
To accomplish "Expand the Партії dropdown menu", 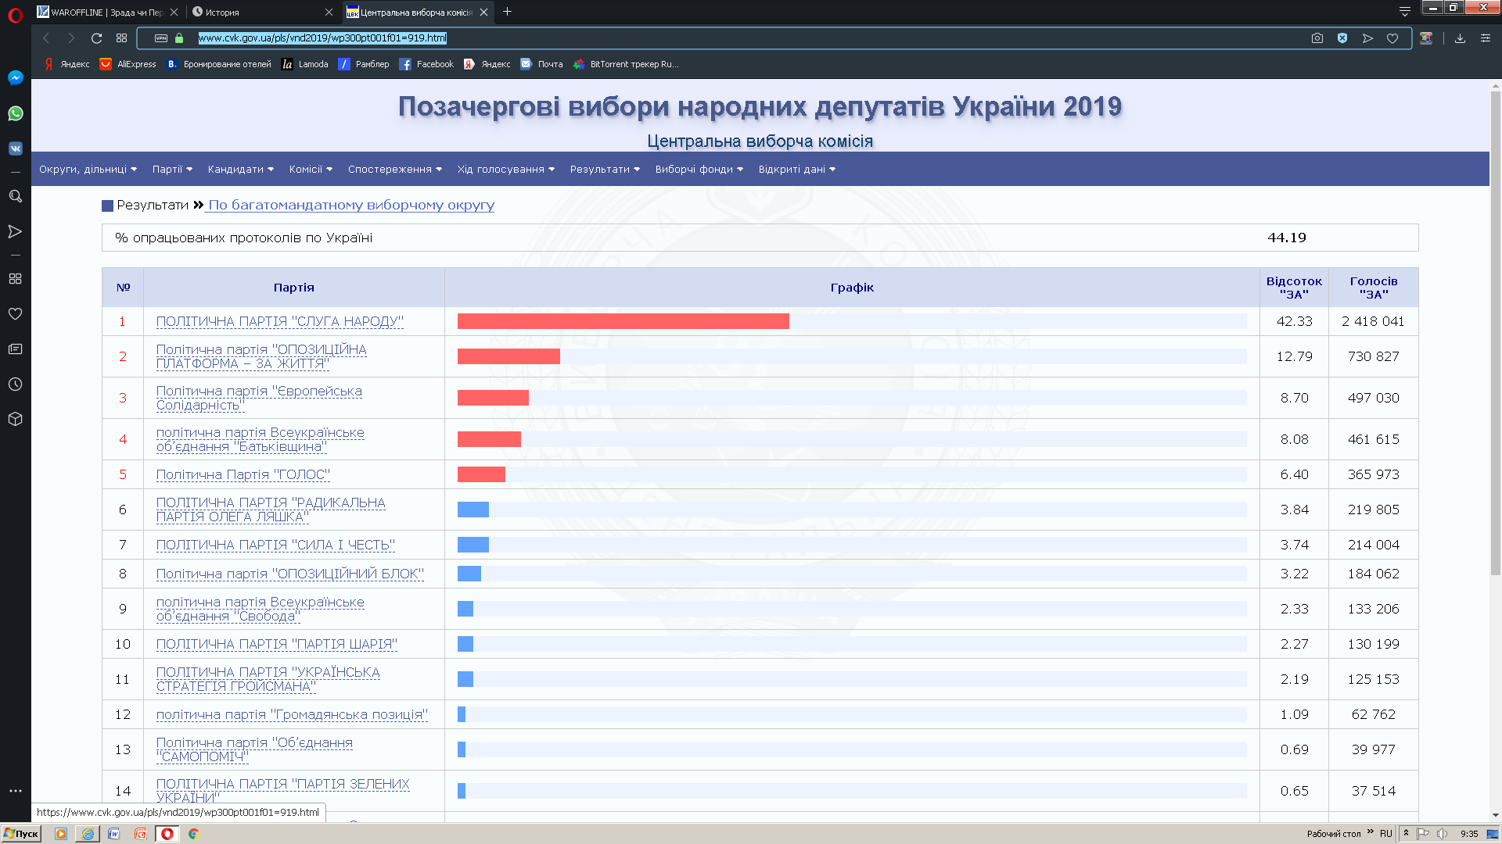I will (x=172, y=170).
